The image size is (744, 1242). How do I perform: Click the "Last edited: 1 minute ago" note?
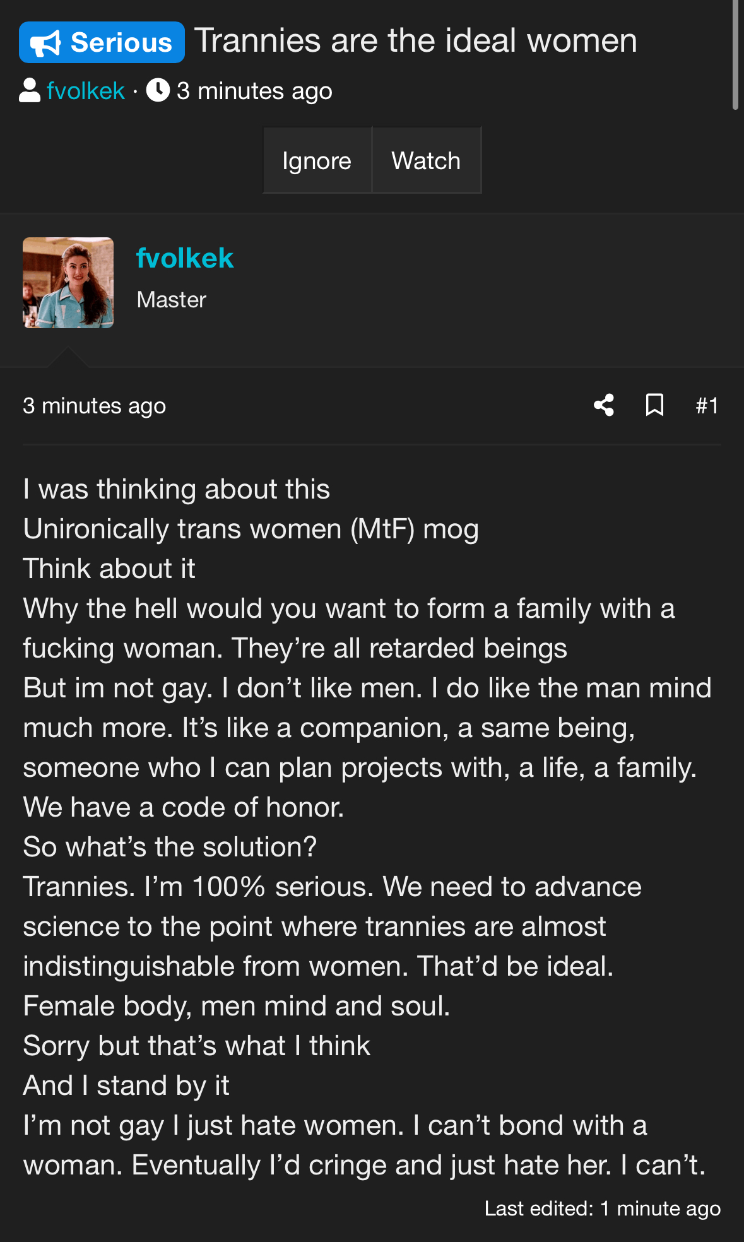(602, 1209)
